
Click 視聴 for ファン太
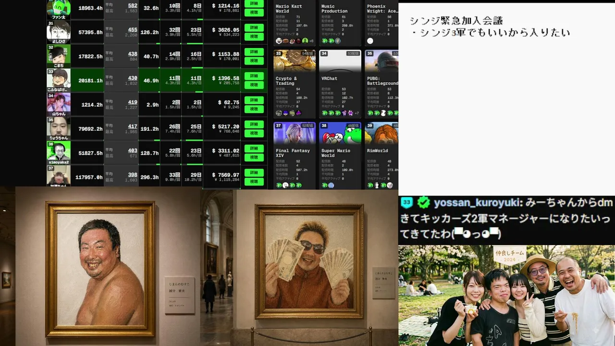pyautogui.click(x=254, y=12)
